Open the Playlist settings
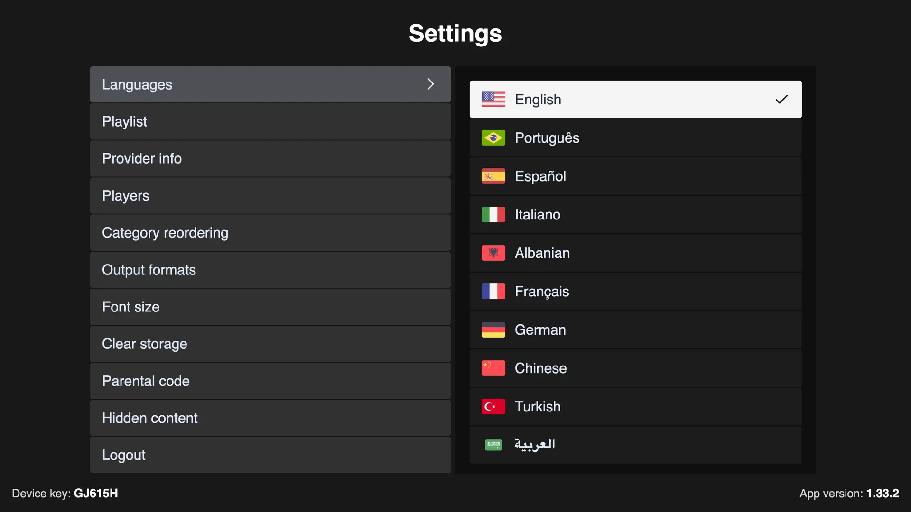The height and width of the screenshot is (512, 911). click(x=270, y=121)
